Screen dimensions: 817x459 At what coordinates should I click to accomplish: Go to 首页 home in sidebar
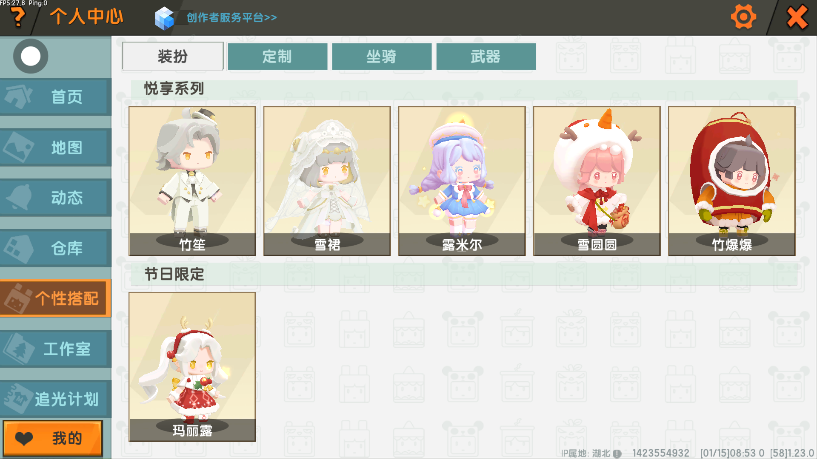55,97
